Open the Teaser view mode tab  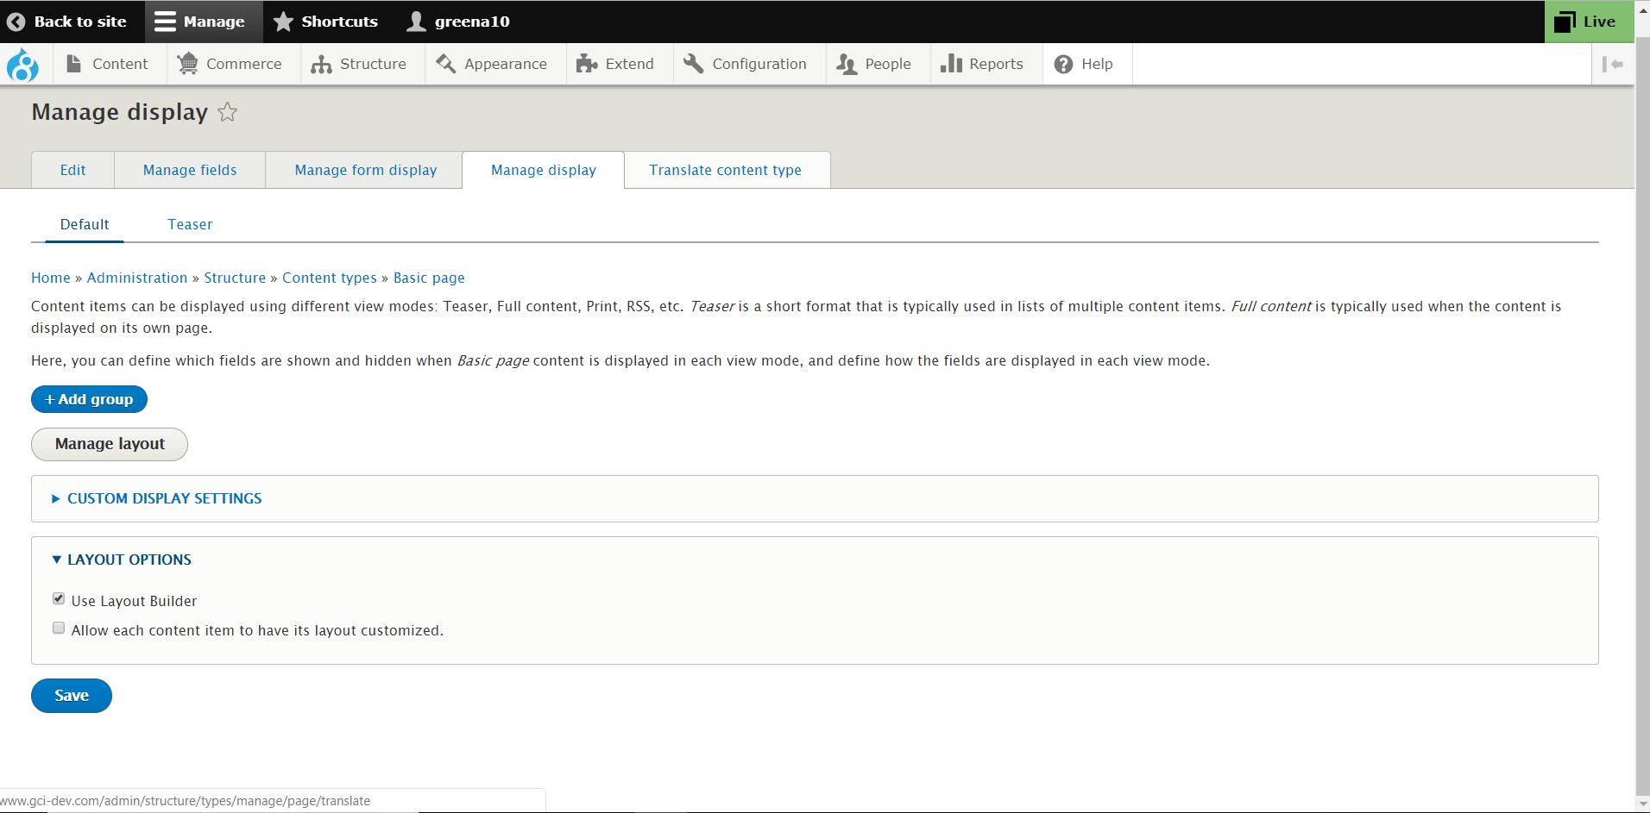pos(190,224)
